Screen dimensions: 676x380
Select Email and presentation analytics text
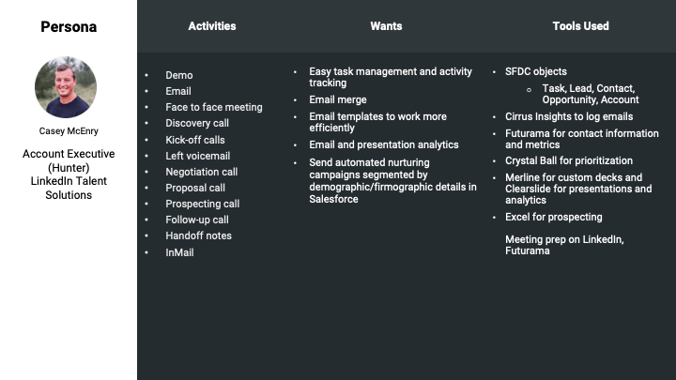point(383,144)
